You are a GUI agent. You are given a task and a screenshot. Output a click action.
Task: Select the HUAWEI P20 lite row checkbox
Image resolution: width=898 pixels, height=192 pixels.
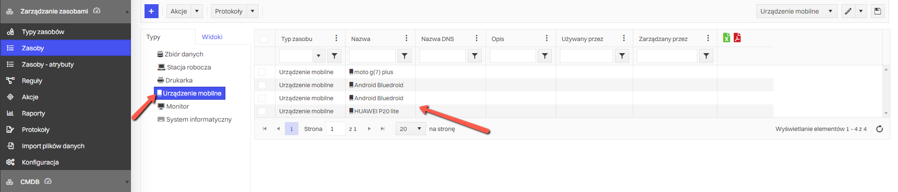262,111
